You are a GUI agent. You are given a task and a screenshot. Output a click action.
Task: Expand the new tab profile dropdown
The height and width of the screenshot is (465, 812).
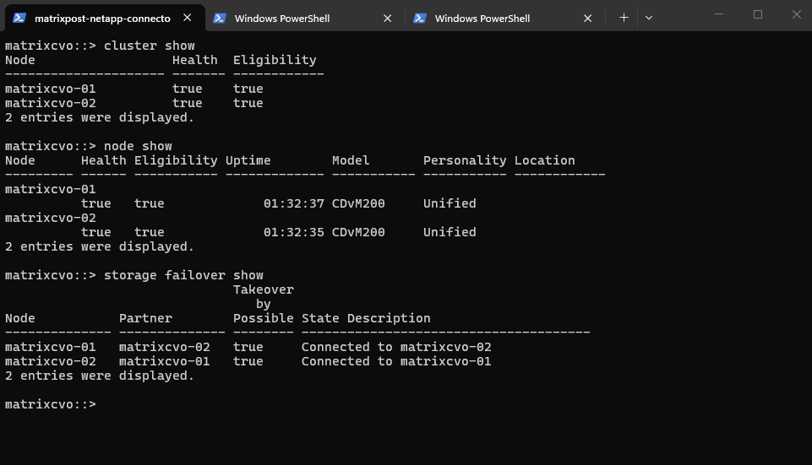648,18
